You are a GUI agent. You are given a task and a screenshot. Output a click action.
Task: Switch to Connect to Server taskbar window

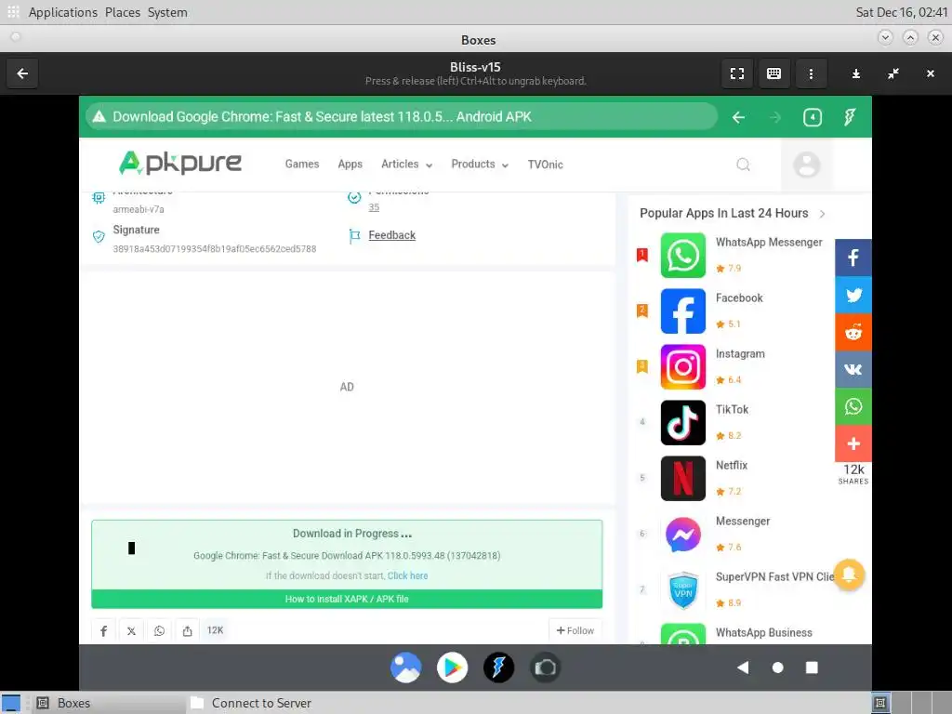[x=261, y=703]
